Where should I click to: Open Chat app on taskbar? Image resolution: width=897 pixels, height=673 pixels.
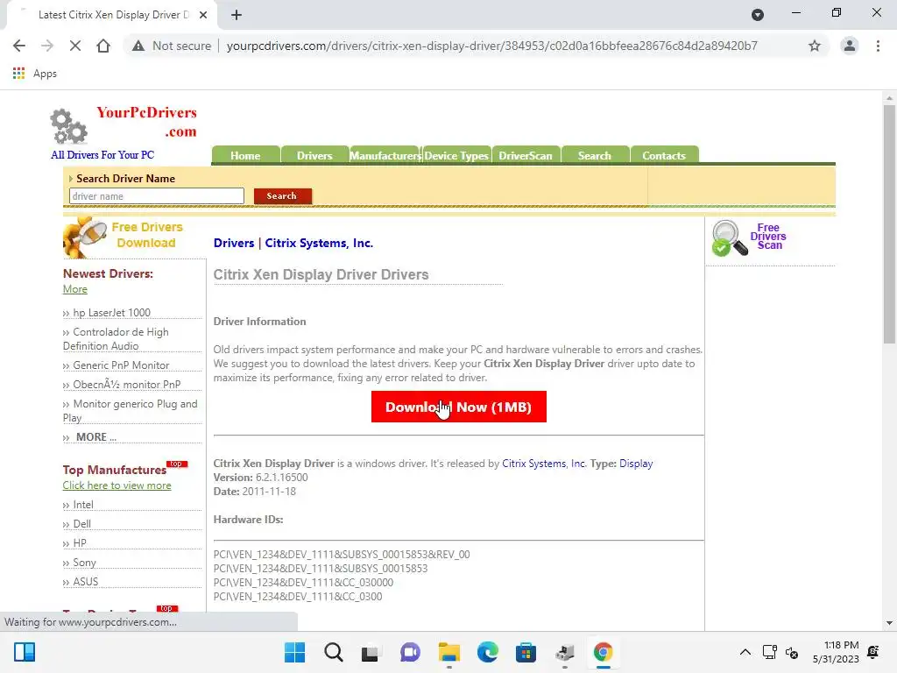410,652
